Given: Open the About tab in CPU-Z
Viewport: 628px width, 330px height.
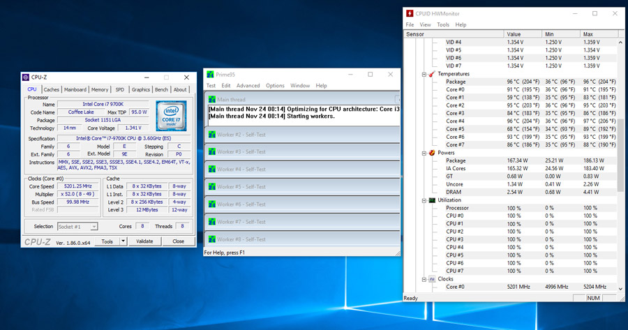Looking at the screenshot, I should (x=180, y=90).
